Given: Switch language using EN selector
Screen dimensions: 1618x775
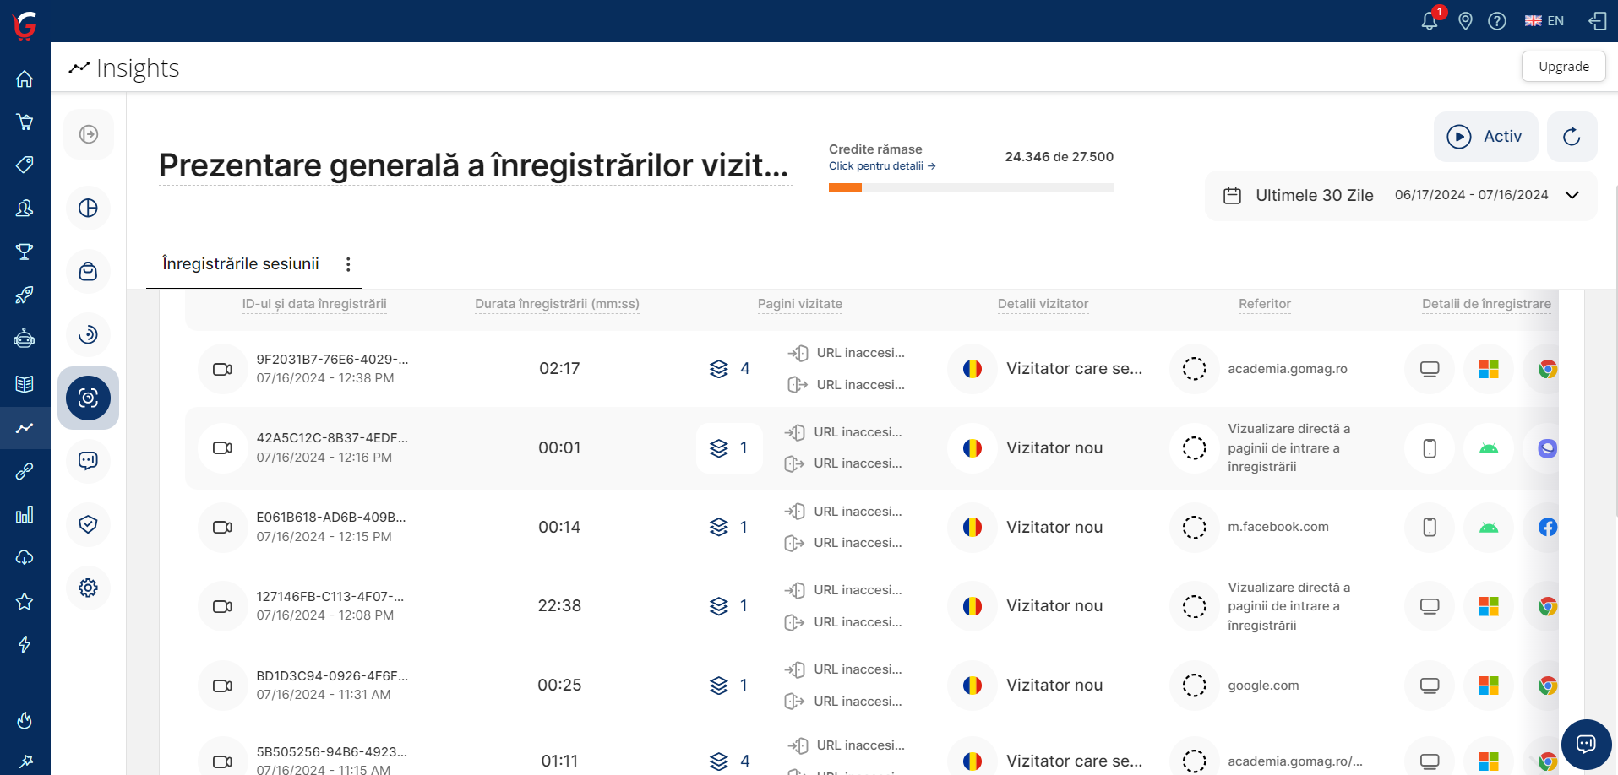Looking at the screenshot, I should pyautogui.click(x=1544, y=21).
